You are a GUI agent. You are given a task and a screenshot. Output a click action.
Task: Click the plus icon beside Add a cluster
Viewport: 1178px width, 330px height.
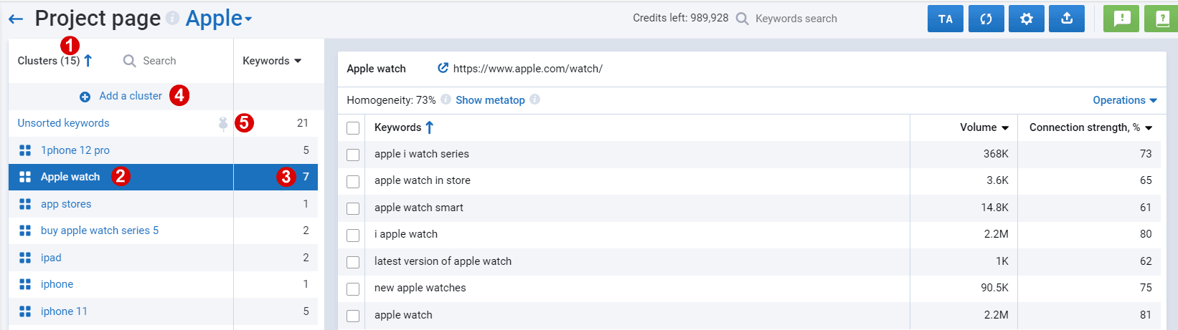point(85,97)
